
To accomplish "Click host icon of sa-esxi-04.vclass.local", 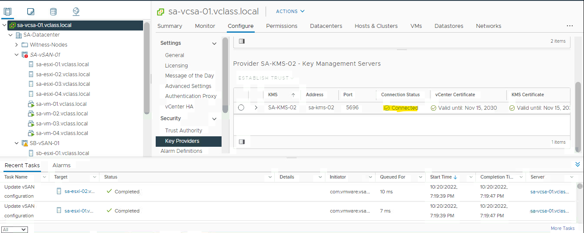I will point(31,94).
